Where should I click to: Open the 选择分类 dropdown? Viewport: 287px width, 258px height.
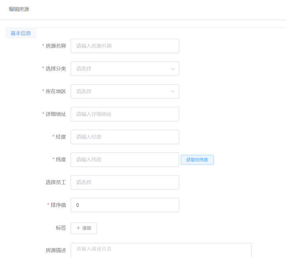click(x=124, y=69)
